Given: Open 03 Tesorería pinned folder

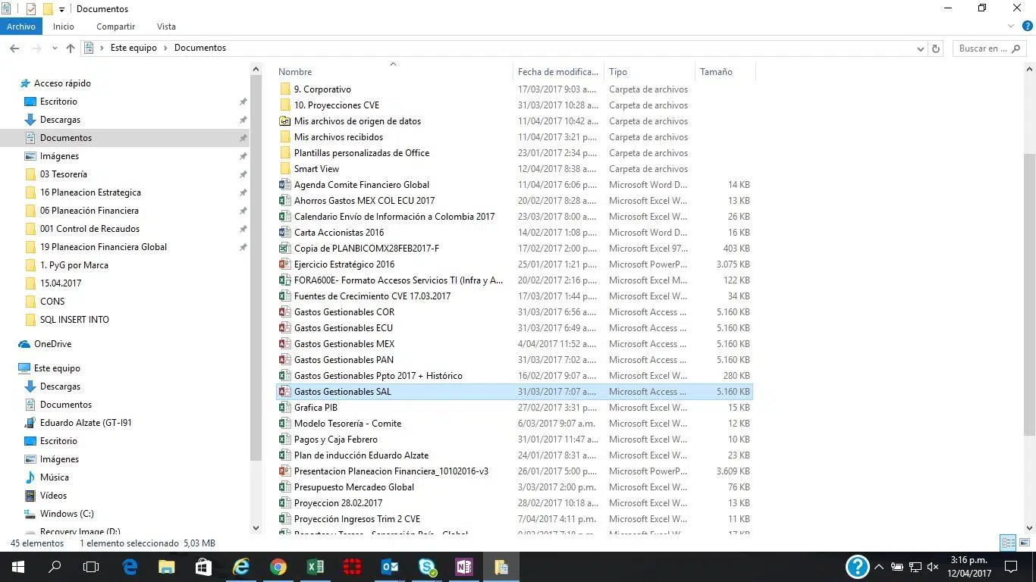Looking at the screenshot, I should pos(63,174).
